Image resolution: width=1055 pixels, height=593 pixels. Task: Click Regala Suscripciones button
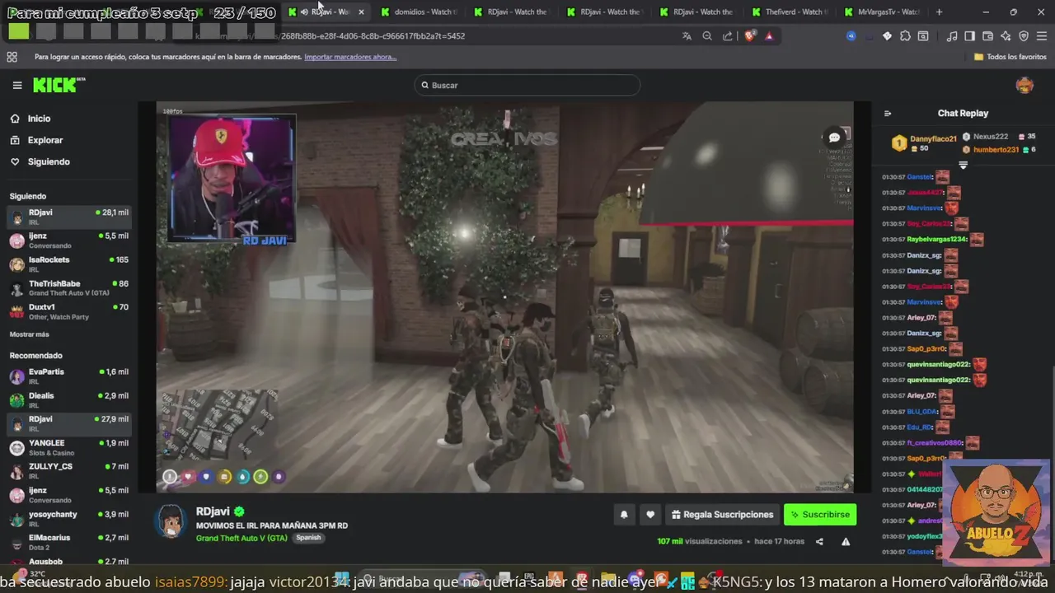click(x=722, y=515)
